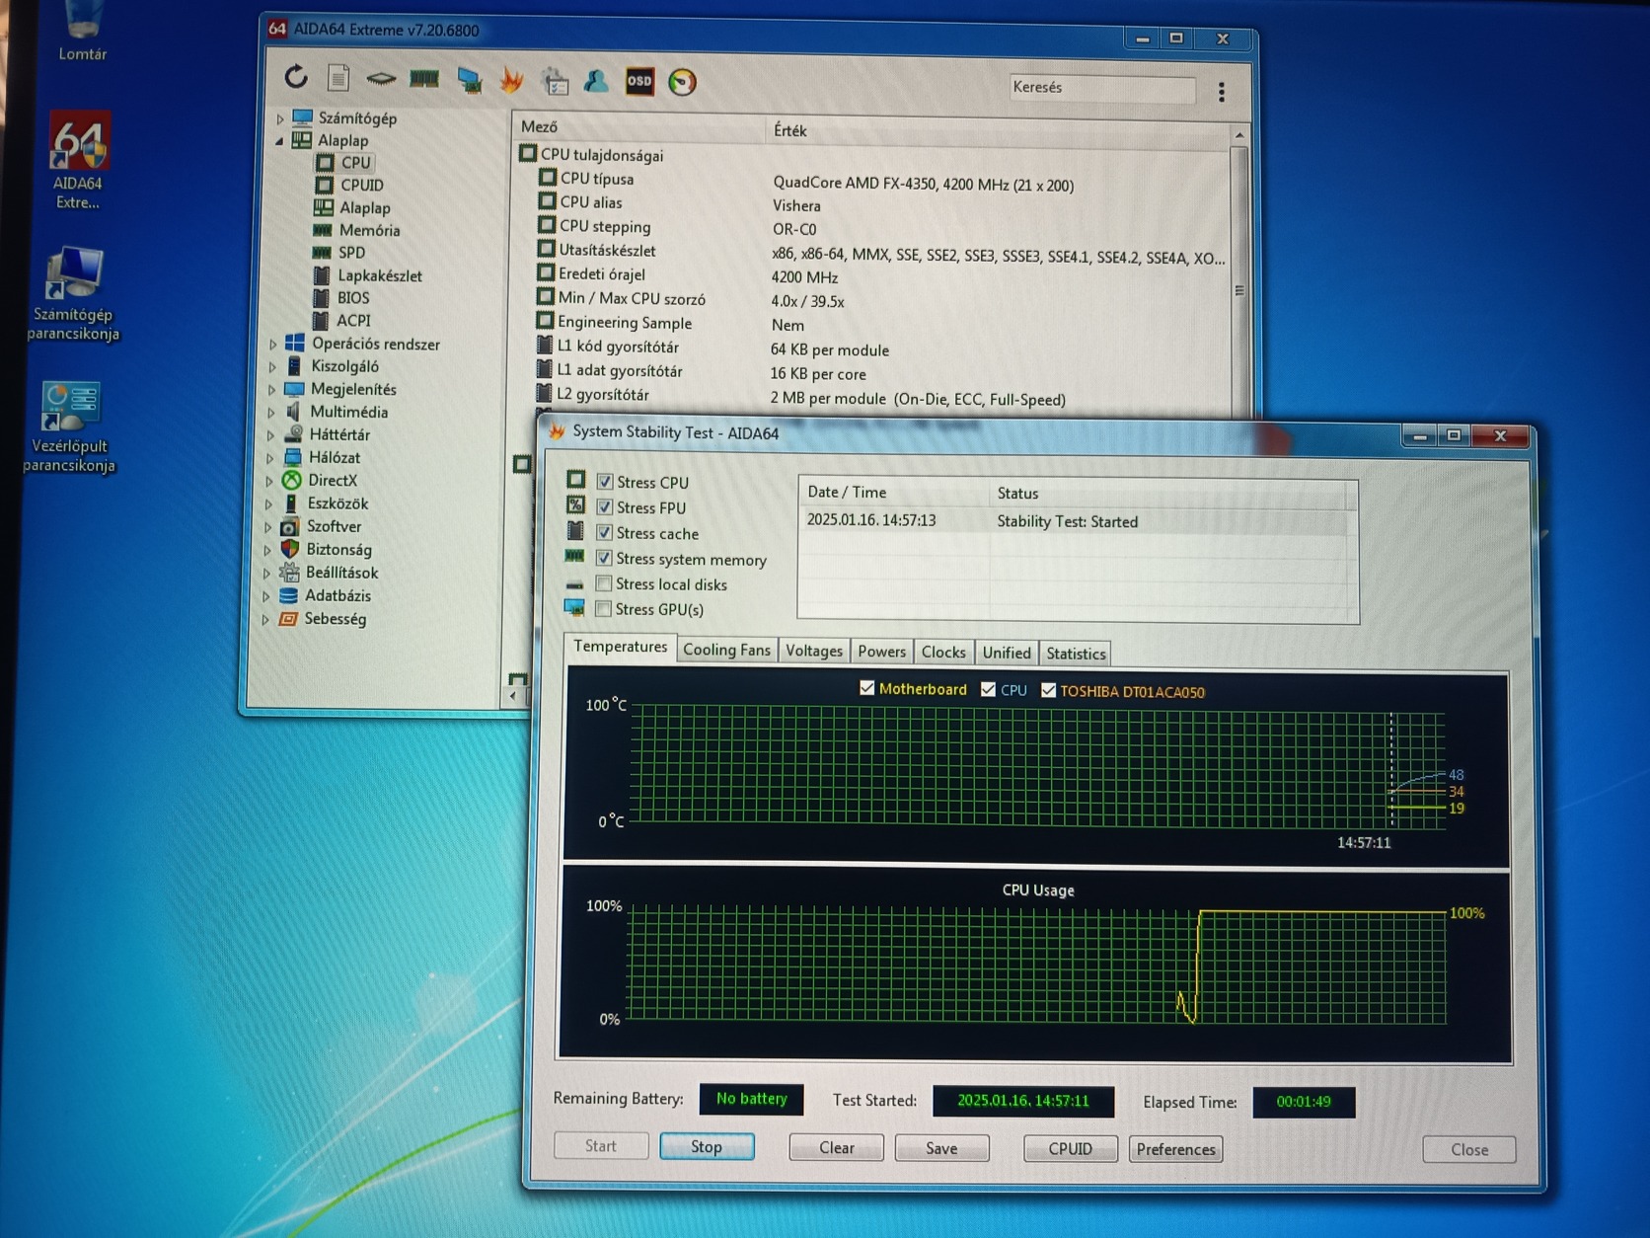
Task: Click the Keresés search field
Action: click(x=1101, y=88)
